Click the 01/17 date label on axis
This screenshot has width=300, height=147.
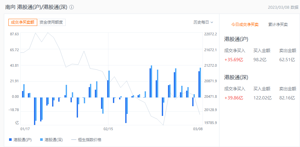coord(25,129)
